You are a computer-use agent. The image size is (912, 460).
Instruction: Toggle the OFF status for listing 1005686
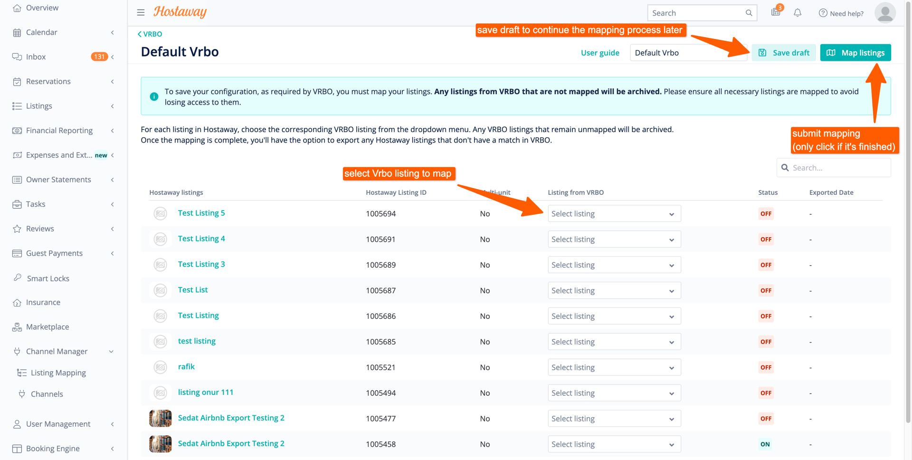766,316
